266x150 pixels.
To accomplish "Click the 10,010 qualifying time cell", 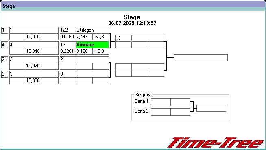I will tap(34, 37).
